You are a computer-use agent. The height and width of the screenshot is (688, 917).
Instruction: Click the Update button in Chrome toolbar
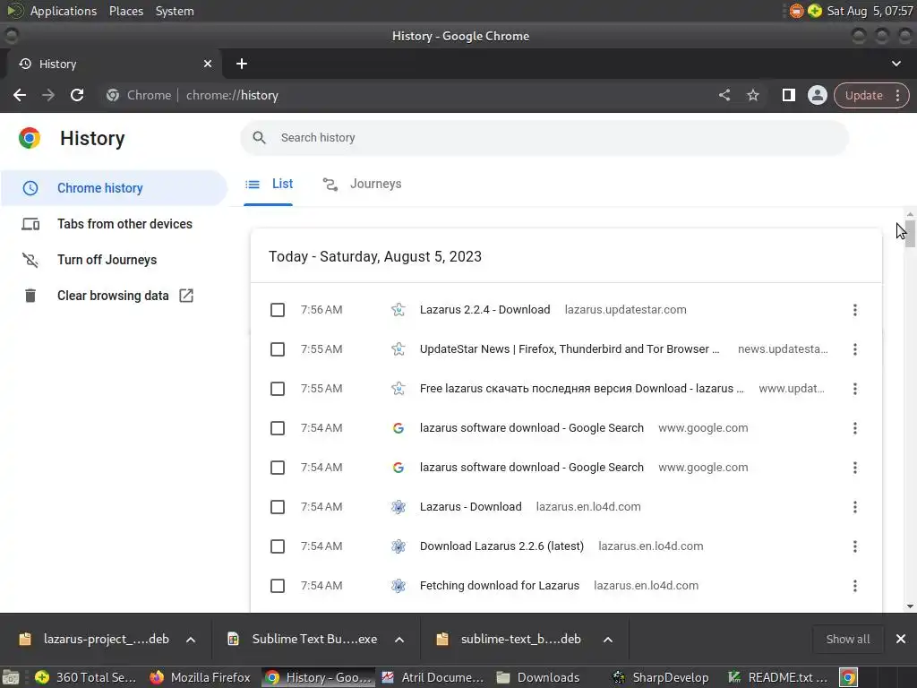coord(863,95)
